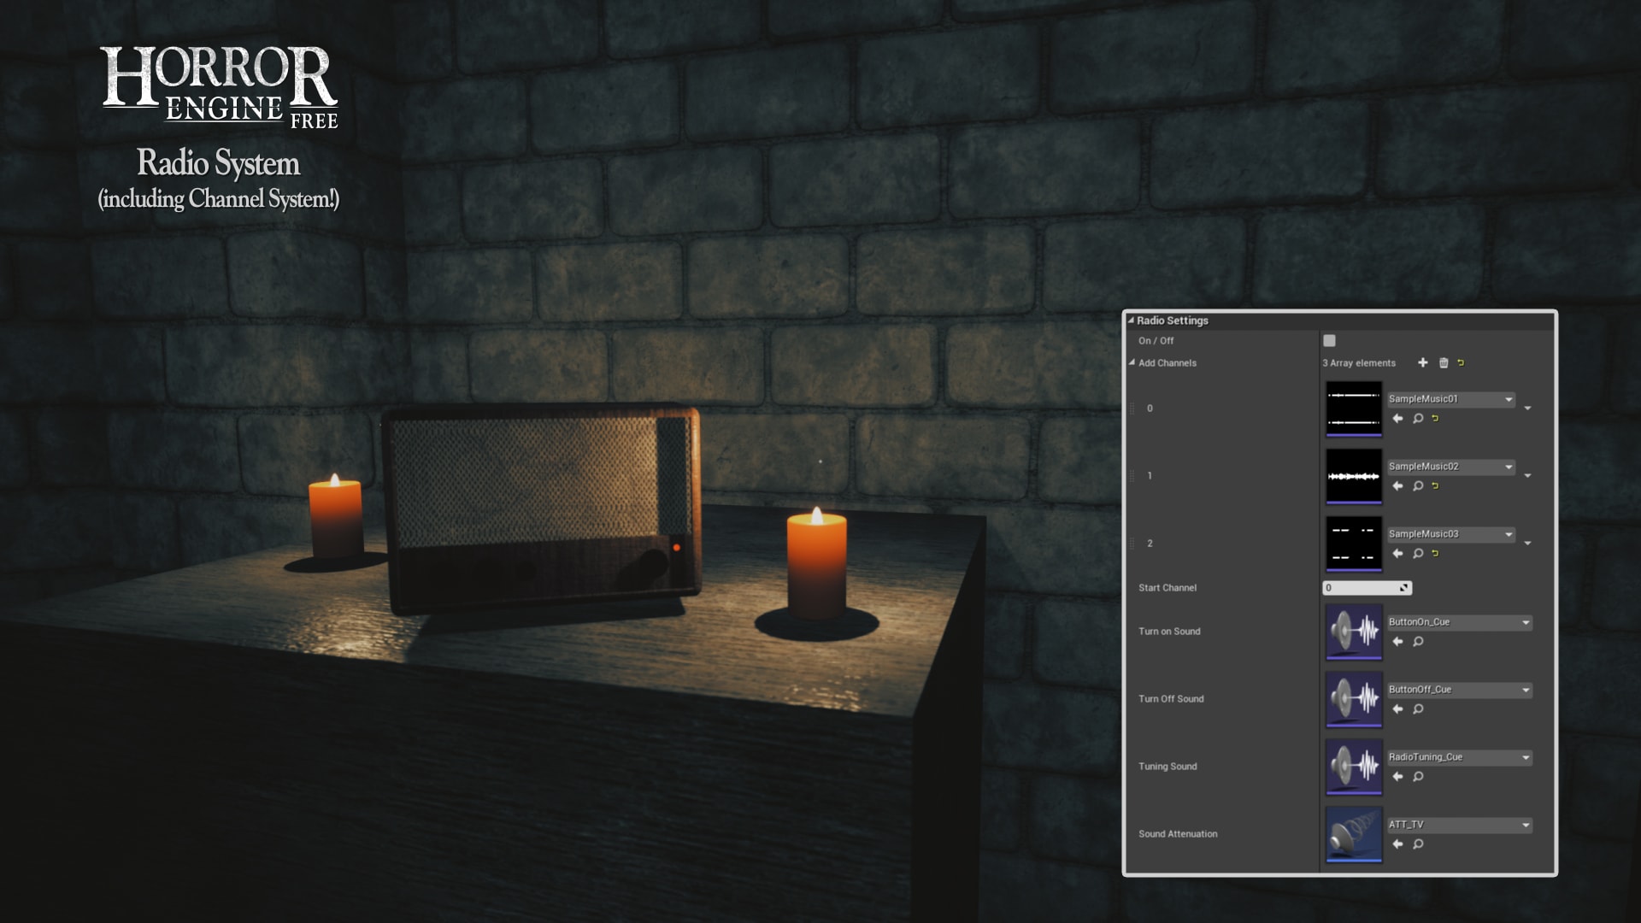Expand the Start Channel value editor icon

[x=1405, y=588]
